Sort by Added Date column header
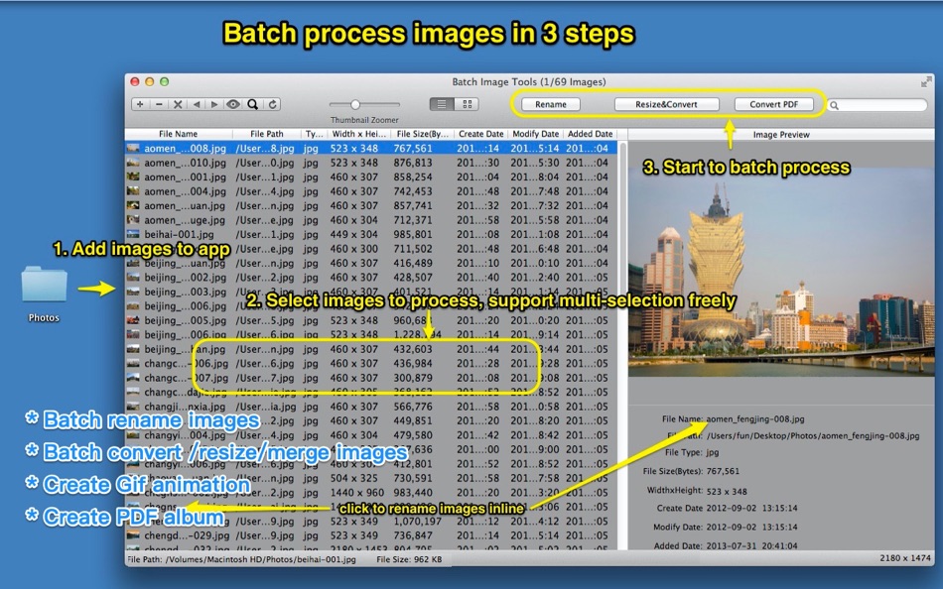943x589 pixels. 590,134
